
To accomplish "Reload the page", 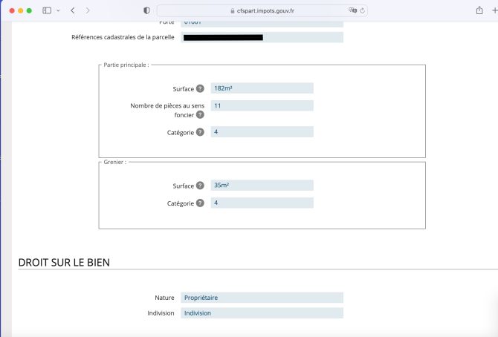I will tap(363, 10).
